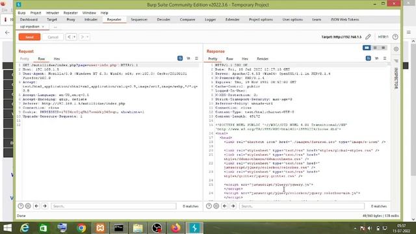Screen dimensions: 416x234
Task: Edit target with pencil icon
Action: pyautogui.click(x=368, y=37)
